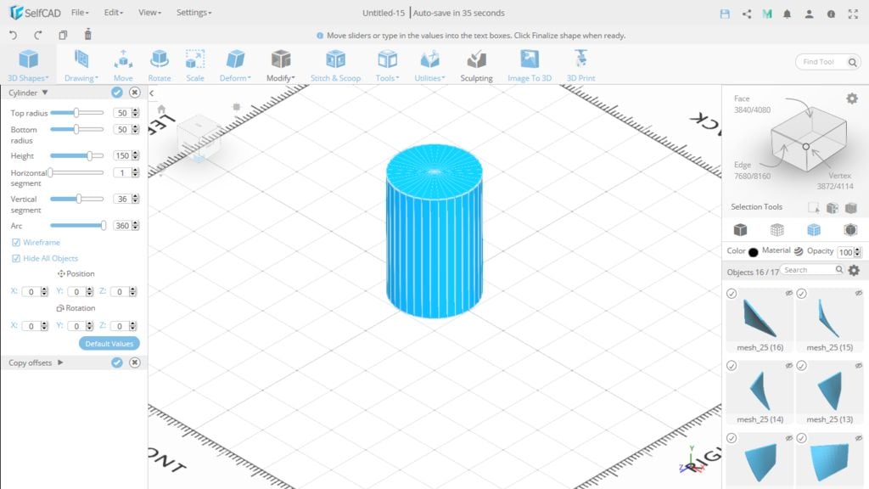
Task: Open the 3D Print tool
Action: click(580, 65)
